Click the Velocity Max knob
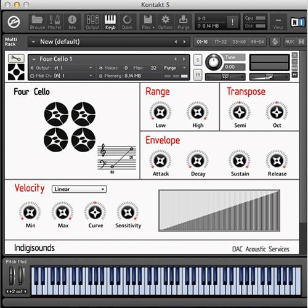This screenshot has width=308, height=308. (x=63, y=213)
